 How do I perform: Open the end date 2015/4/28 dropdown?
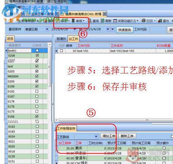pos(108,29)
